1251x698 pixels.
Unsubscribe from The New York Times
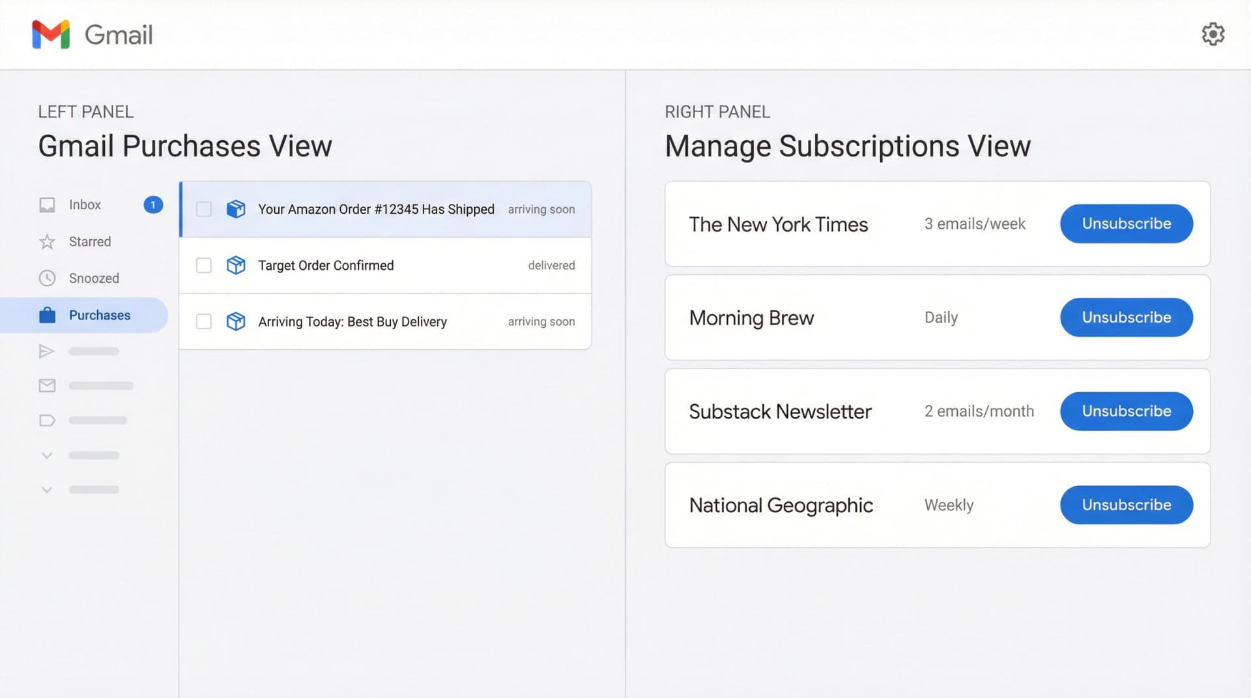tap(1126, 224)
